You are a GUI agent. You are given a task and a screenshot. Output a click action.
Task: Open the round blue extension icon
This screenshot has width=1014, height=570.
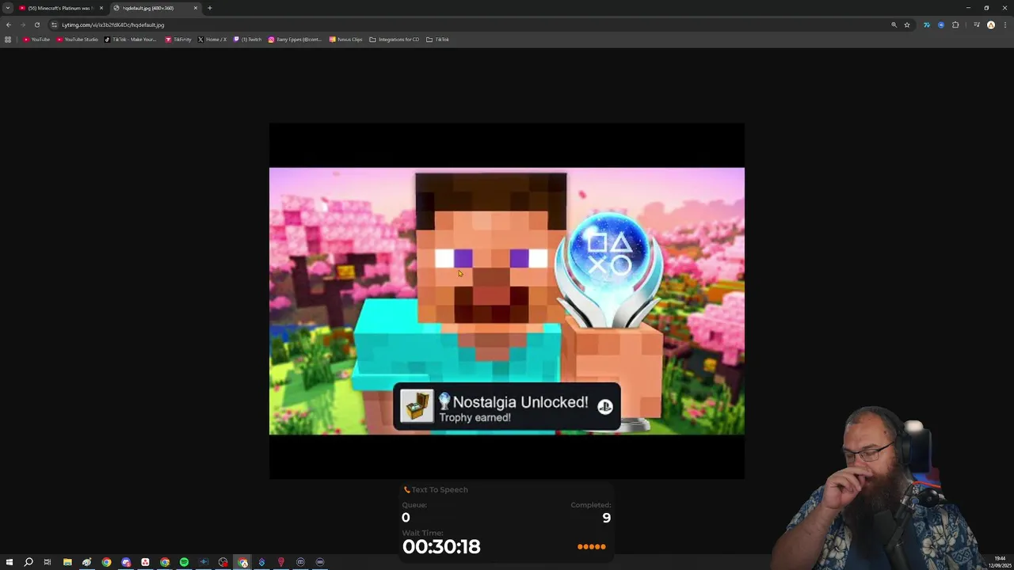(941, 25)
